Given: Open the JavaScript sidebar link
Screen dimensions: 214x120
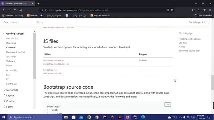Looking at the screenshot, I should tap(11, 57).
